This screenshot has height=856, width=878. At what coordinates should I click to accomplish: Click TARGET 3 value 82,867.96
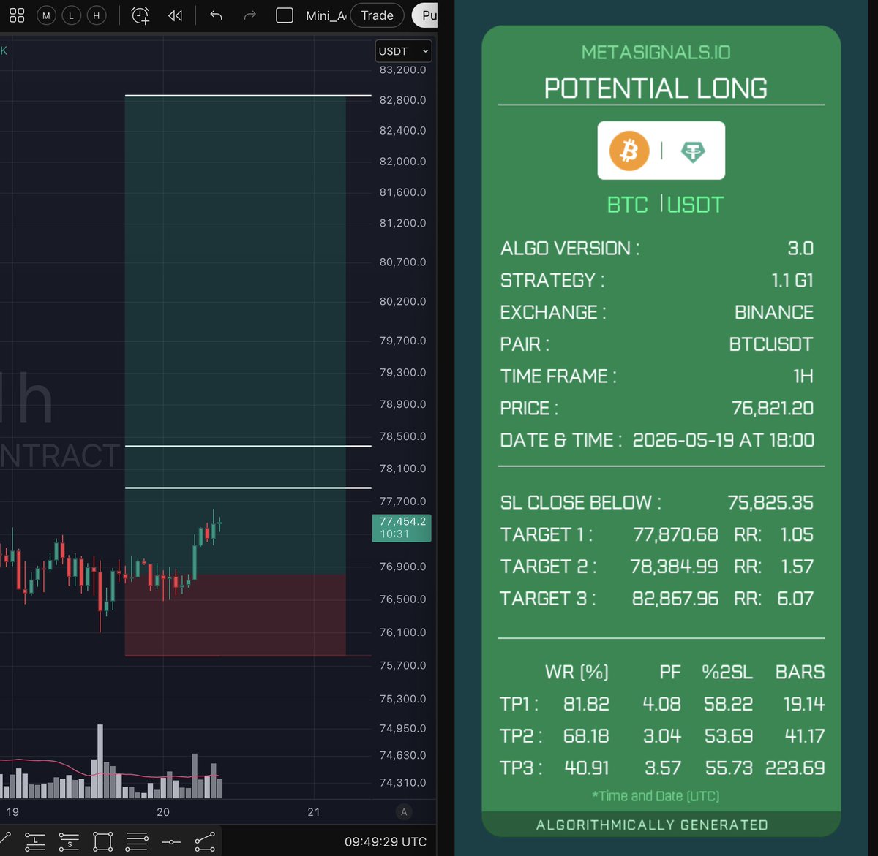tap(675, 599)
